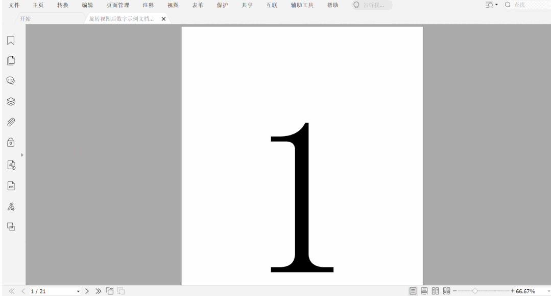Click the plus zoom in button

[x=512, y=291]
